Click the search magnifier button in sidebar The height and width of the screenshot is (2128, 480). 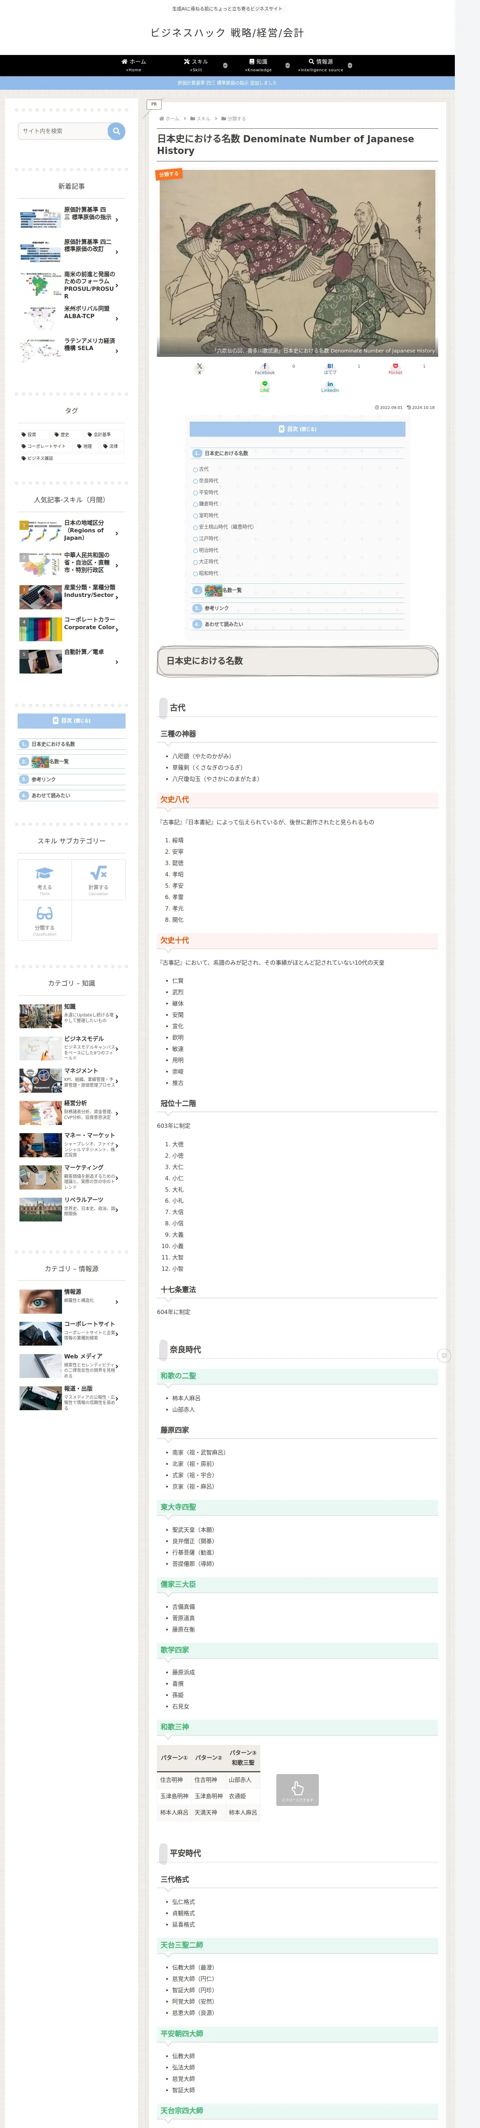pyautogui.click(x=116, y=131)
